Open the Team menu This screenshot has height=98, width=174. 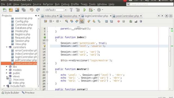tap(84, 4)
